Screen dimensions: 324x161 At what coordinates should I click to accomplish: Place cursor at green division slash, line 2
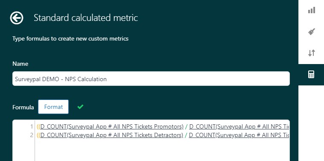click(186, 135)
